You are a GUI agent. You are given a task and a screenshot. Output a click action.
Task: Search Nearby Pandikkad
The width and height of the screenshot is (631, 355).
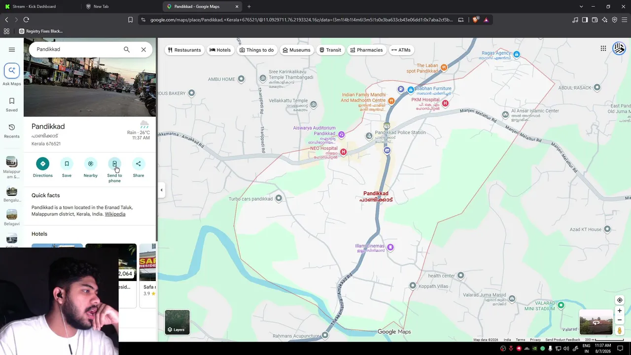click(91, 167)
